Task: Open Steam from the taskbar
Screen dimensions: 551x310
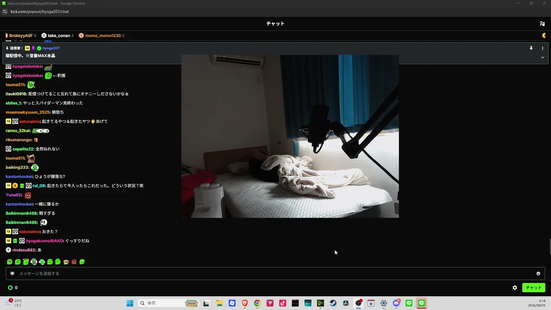Action: (333, 303)
